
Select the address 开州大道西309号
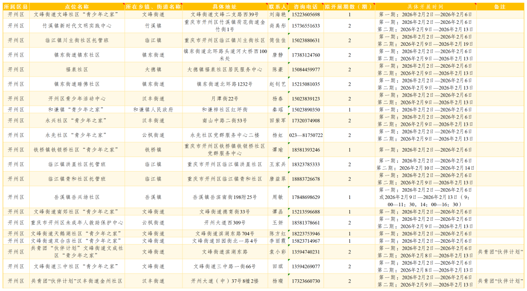coord(225,223)
